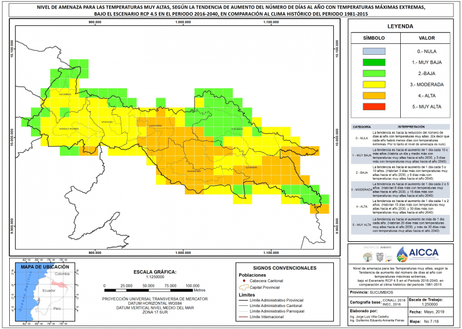Click the SIGNOS CONVENCIONALES heading
This screenshot has height=329, width=462.
point(285,268)
